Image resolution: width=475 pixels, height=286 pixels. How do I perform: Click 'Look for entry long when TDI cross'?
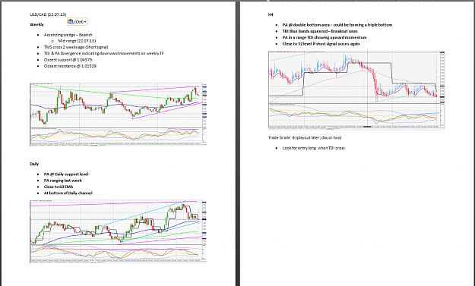(314, 148)
